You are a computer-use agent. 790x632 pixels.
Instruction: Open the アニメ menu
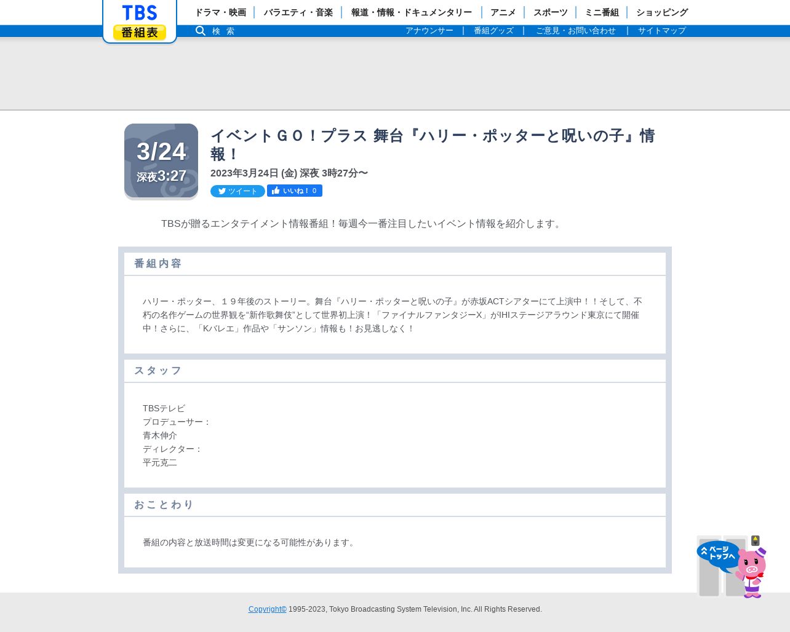tap(503, 12)
